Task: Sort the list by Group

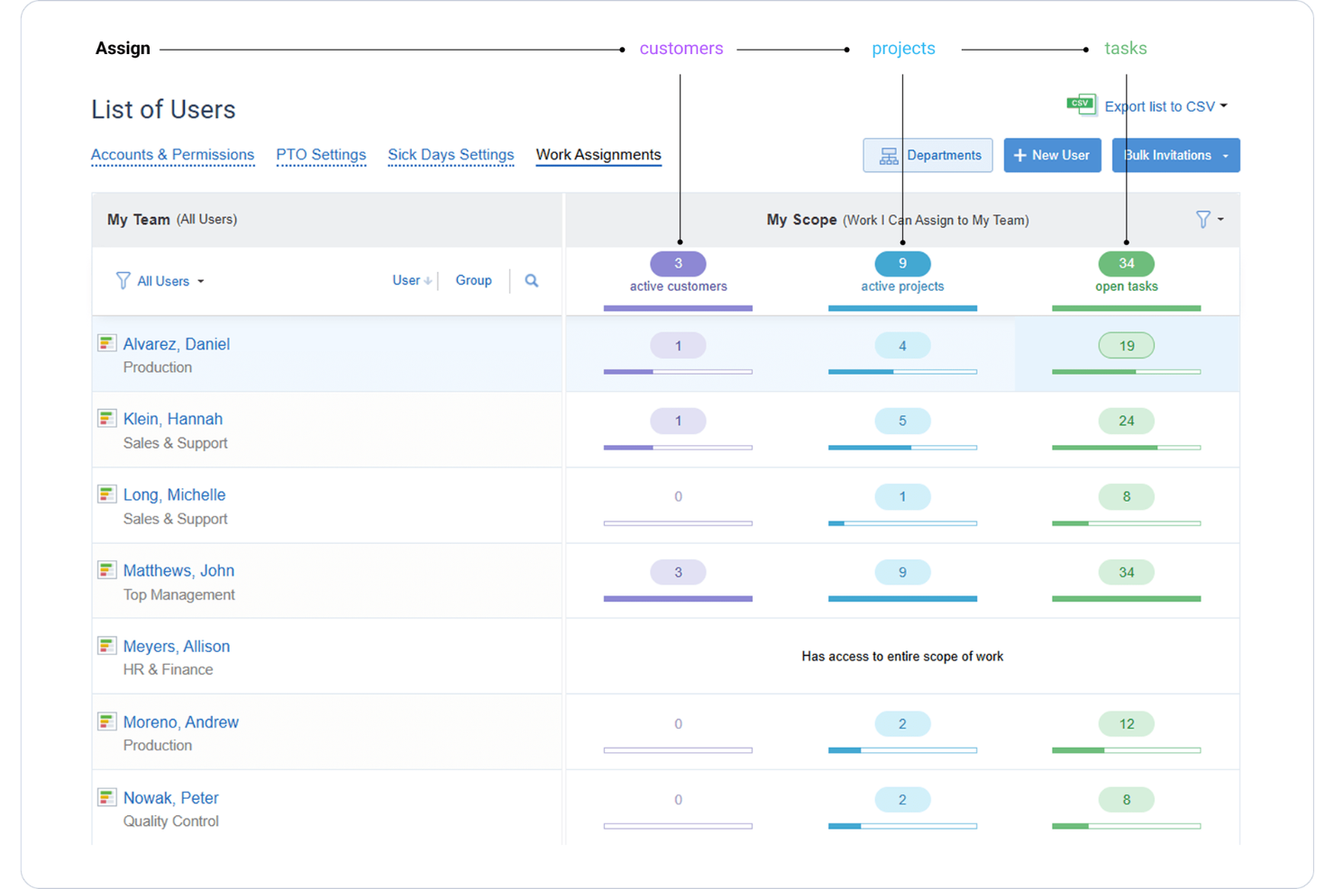Action: [473, 280]
